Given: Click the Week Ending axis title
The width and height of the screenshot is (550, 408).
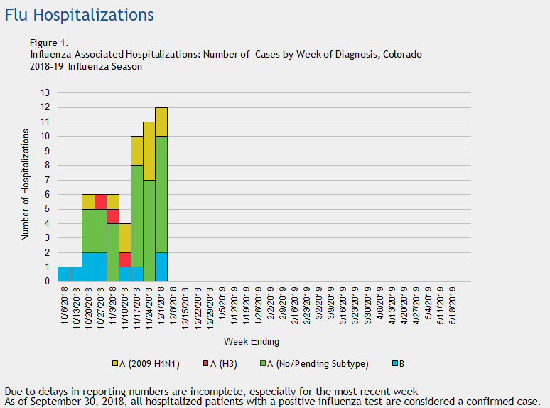Looking at the screenshot, I should 252,341.
